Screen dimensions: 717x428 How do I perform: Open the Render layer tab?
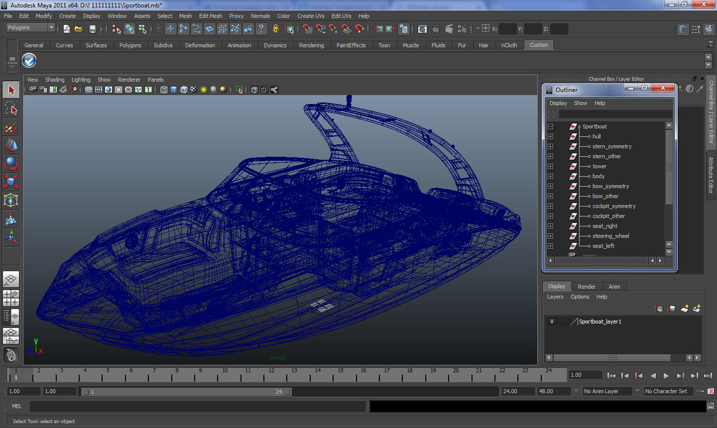pos(587,287)
